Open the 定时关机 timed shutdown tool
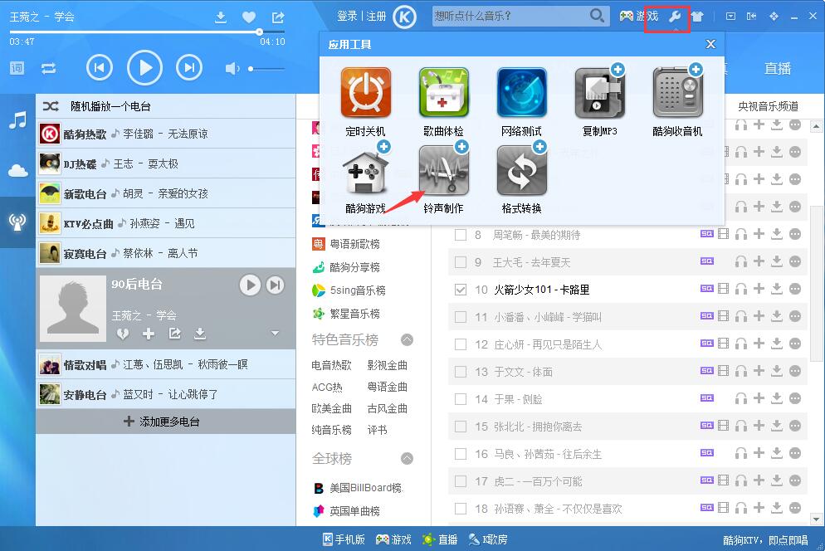 [365, 93]
